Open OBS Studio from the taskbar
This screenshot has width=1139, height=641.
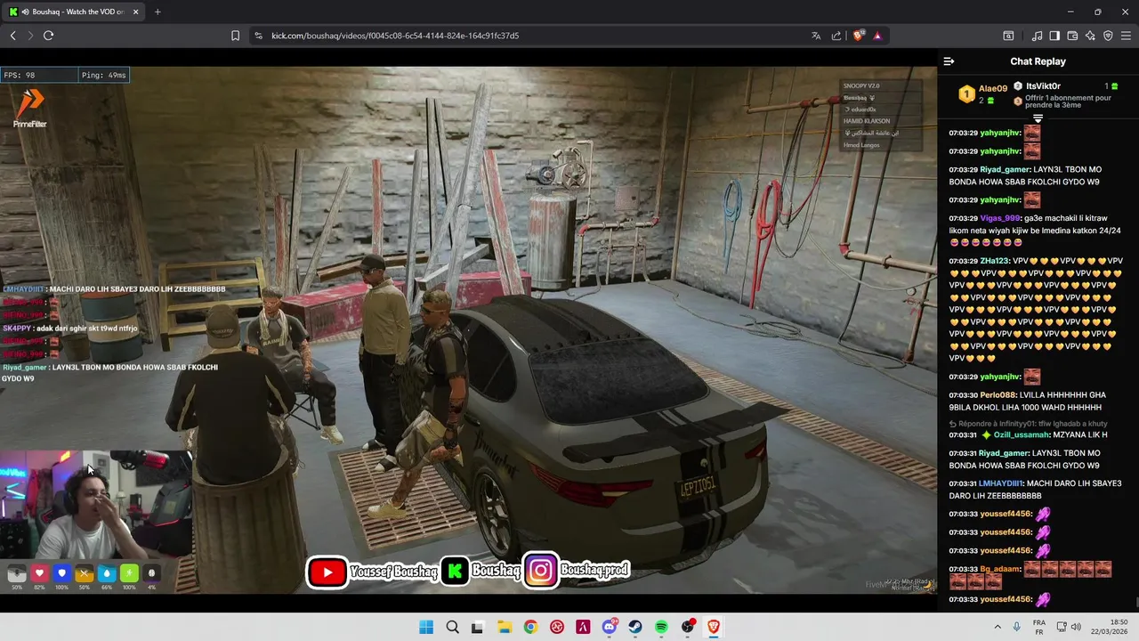coord(688,627)
